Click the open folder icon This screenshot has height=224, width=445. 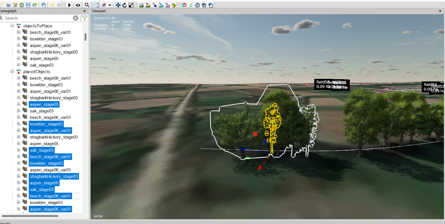click(9, 5)
